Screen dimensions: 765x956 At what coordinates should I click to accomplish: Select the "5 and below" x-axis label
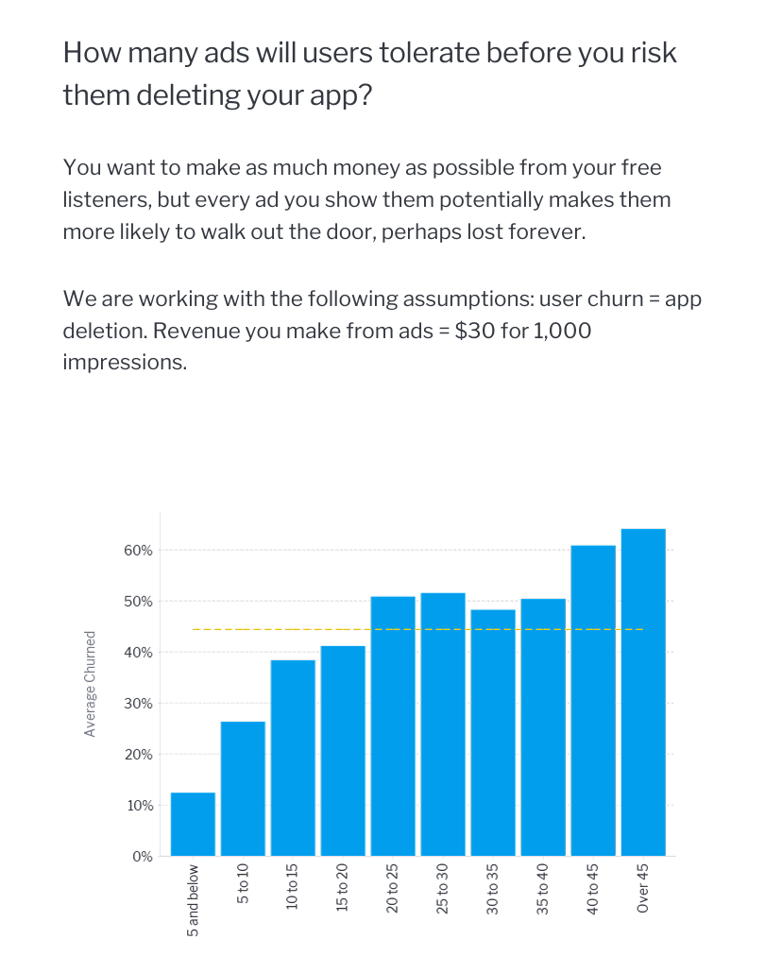point(193,899)
